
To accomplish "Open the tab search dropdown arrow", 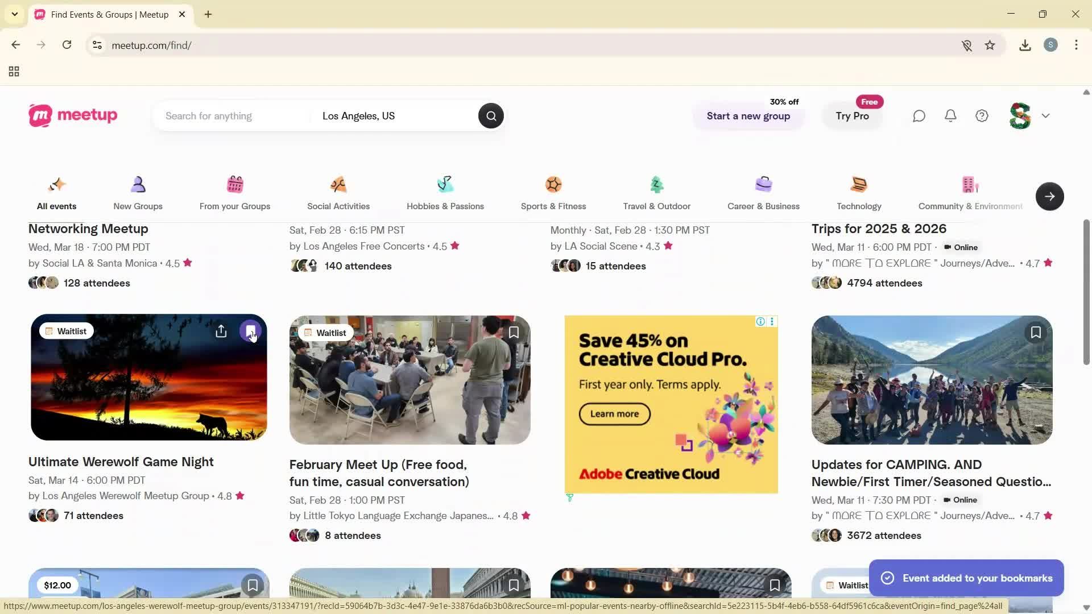I will [x=15, y=14].
